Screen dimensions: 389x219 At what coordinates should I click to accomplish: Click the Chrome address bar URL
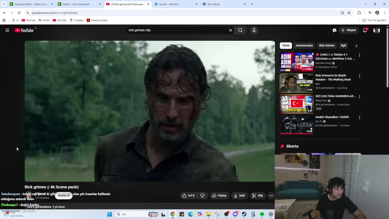pos(55,13)
